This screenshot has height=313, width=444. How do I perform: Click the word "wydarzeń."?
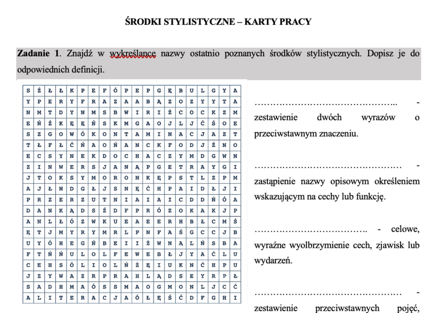pos(273,260)
